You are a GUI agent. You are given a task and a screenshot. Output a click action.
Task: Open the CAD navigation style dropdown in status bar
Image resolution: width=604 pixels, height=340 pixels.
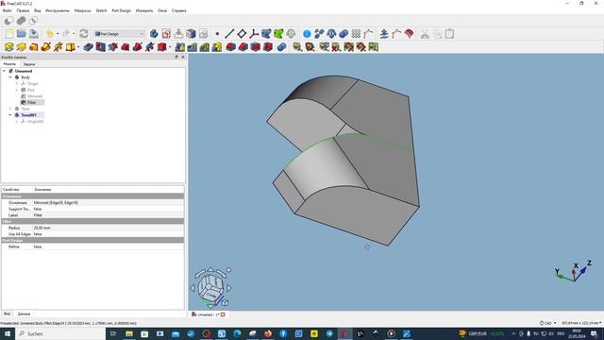547,323
